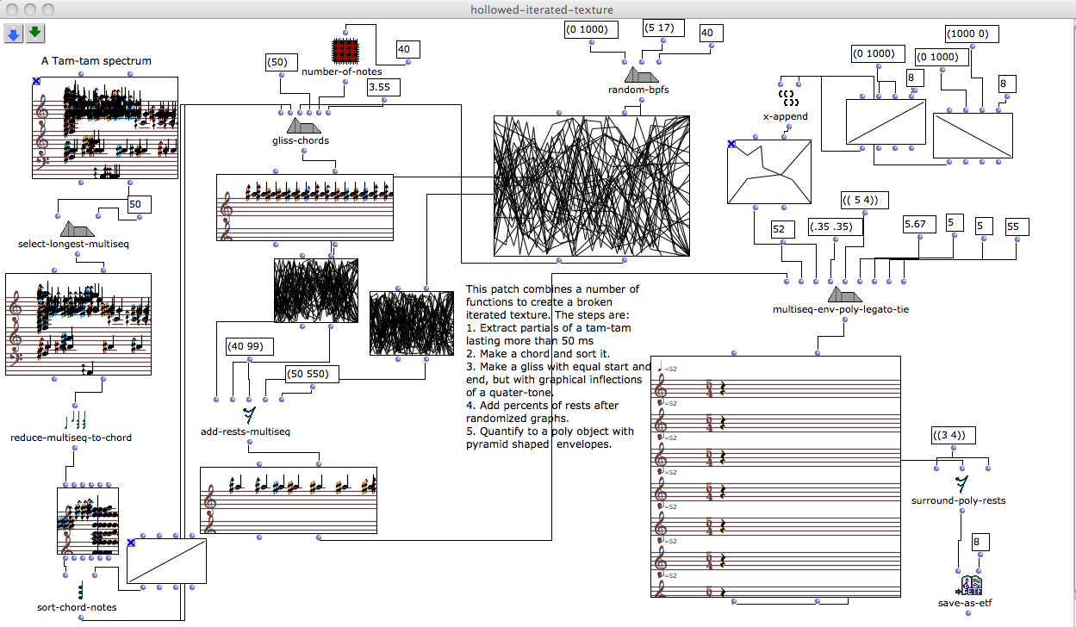Click the surround-poly-rests icon
Screen dimensions: 1076x627
[962, 483]
